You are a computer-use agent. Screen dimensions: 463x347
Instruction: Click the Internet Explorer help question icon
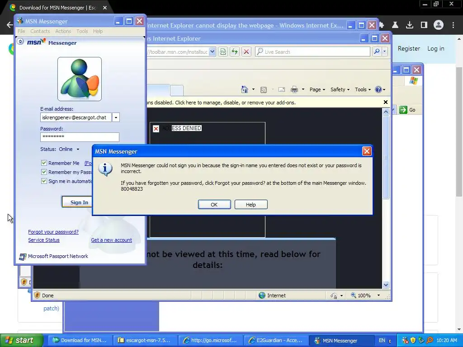pyautogui.click(x=378, y=89)
